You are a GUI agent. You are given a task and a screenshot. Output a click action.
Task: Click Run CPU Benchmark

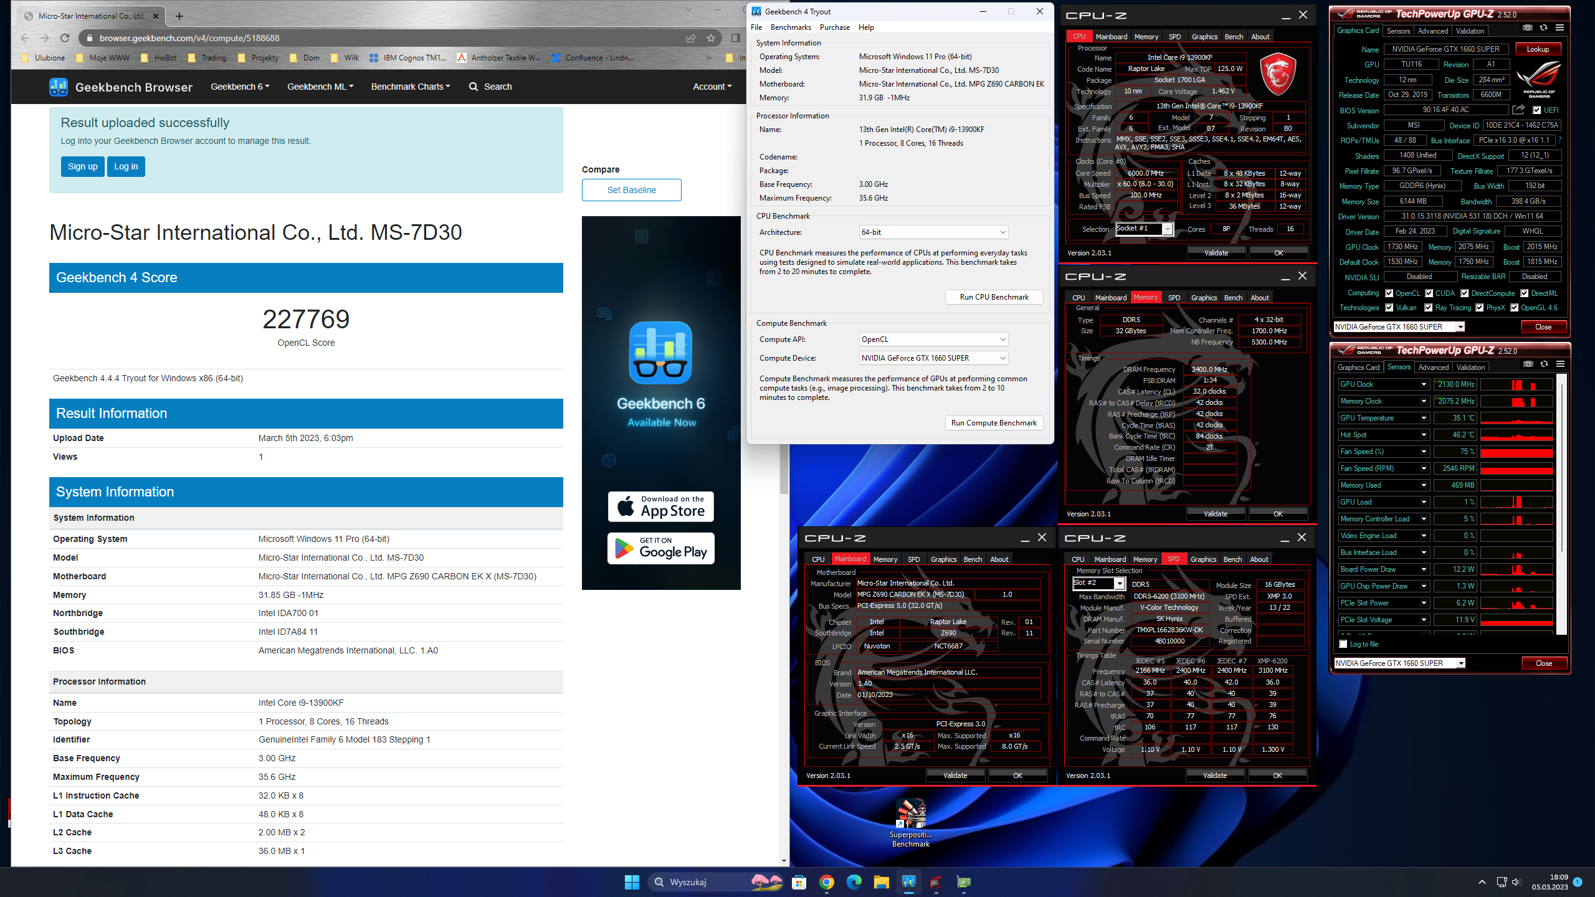point(994,297)
